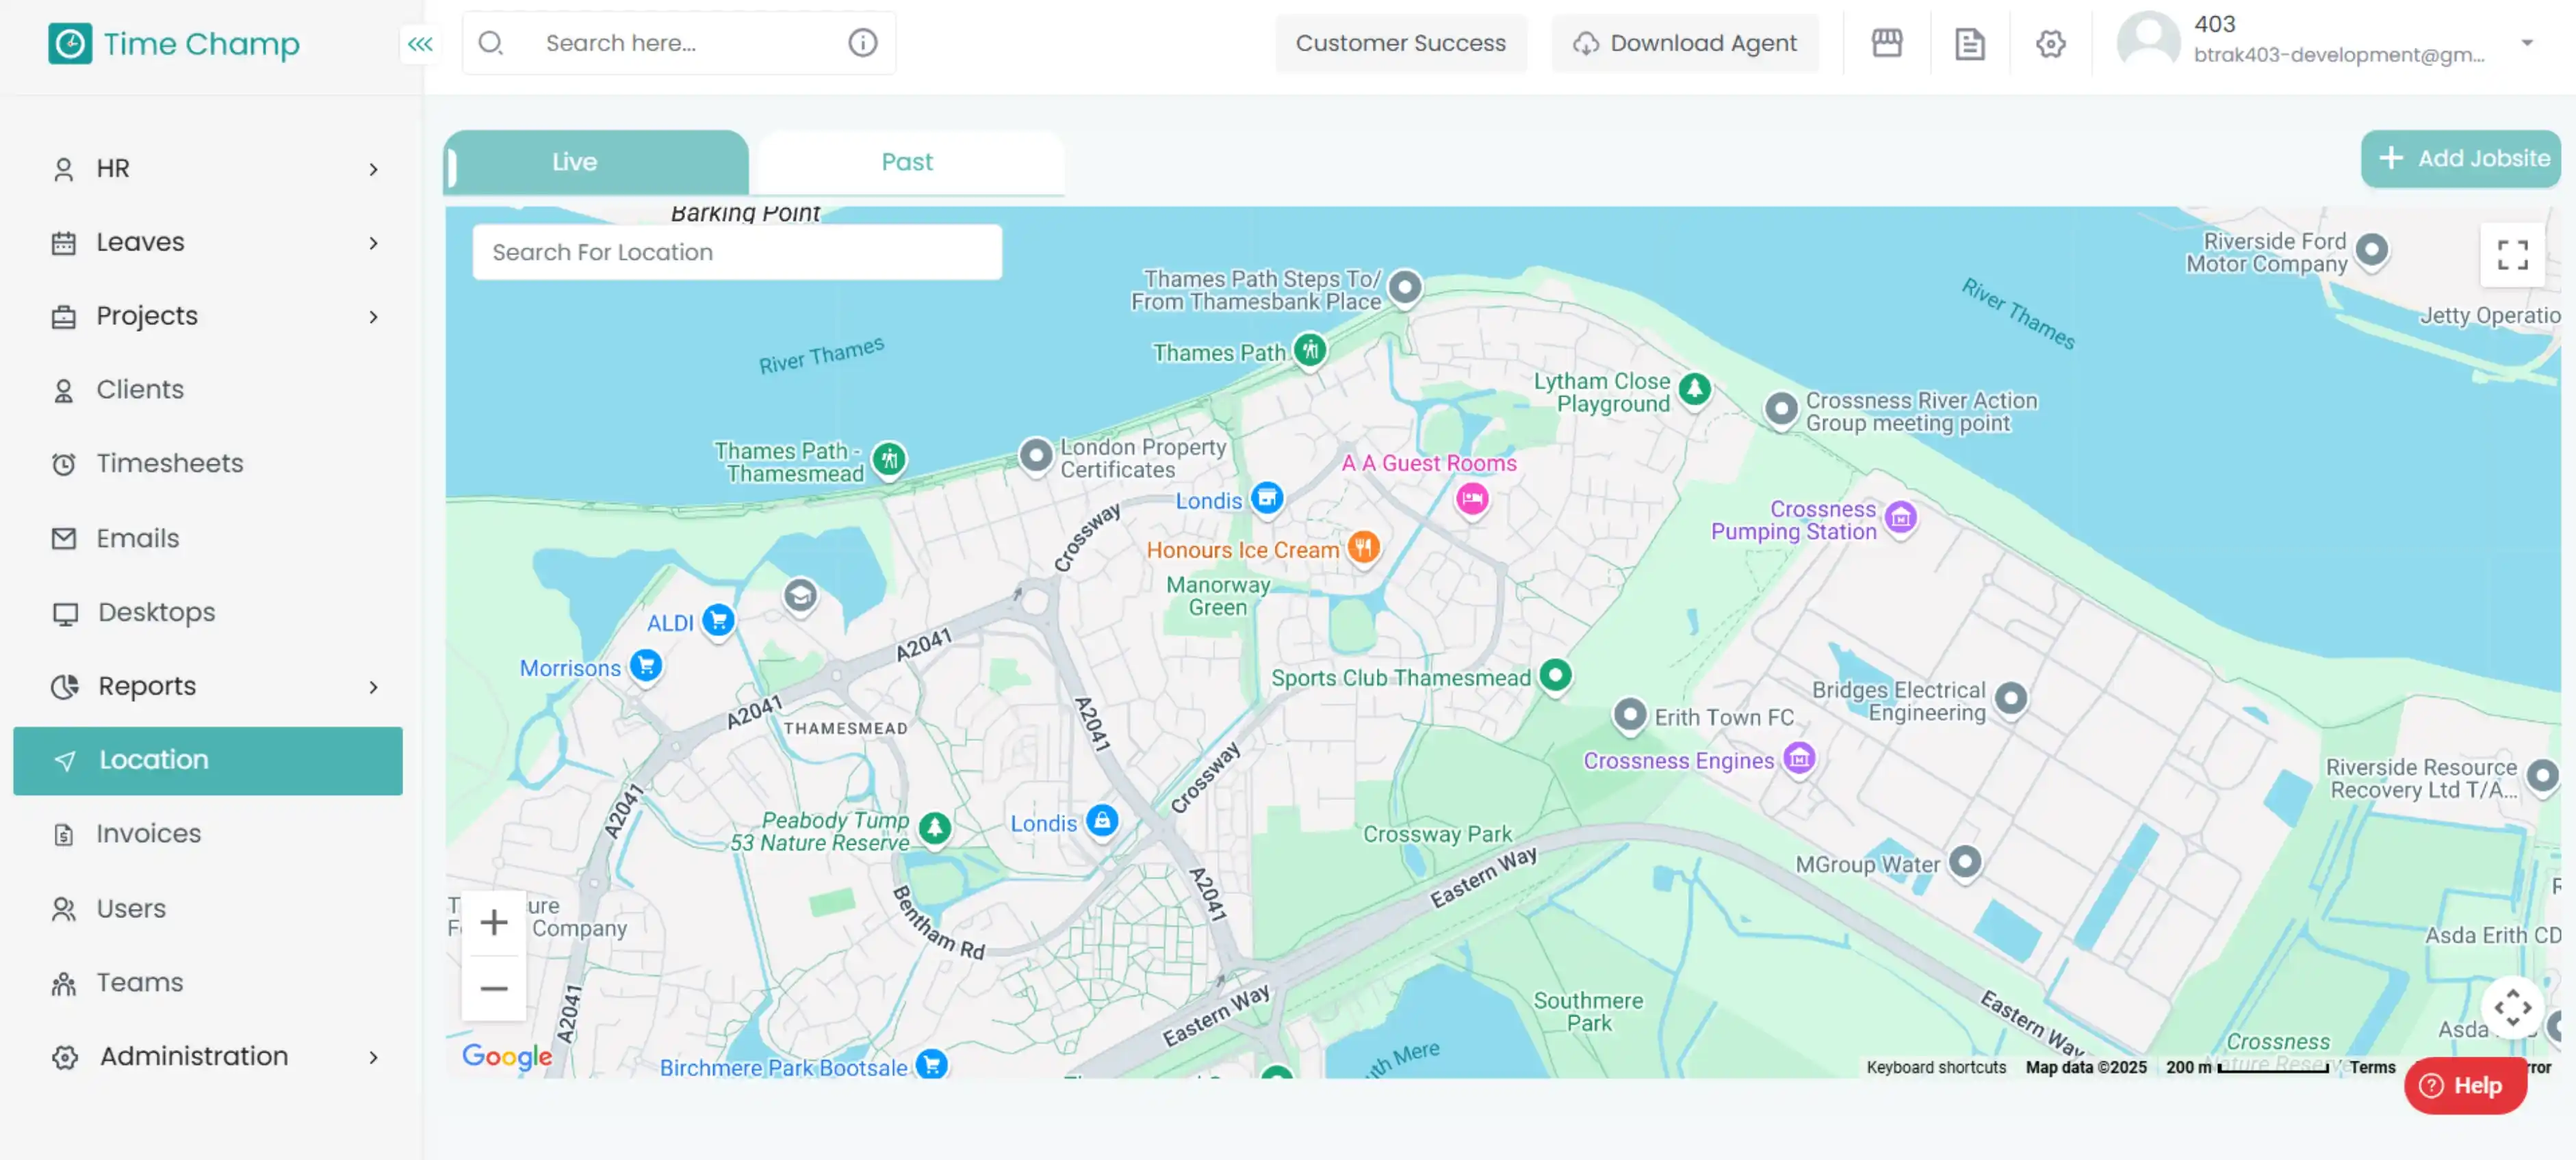The height and width of the screenshot is (1160, 2576).
Task: Open Teams in the sidebar
Action: [208, 982]
